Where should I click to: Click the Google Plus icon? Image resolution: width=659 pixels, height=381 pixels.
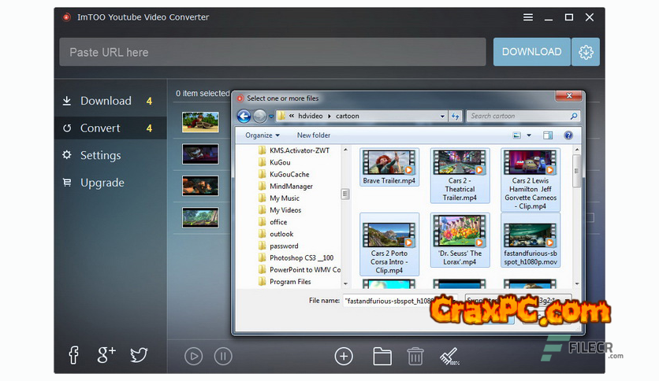click(x=106, y=355)
